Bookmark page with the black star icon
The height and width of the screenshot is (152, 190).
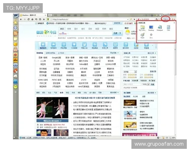click(44, 19)
